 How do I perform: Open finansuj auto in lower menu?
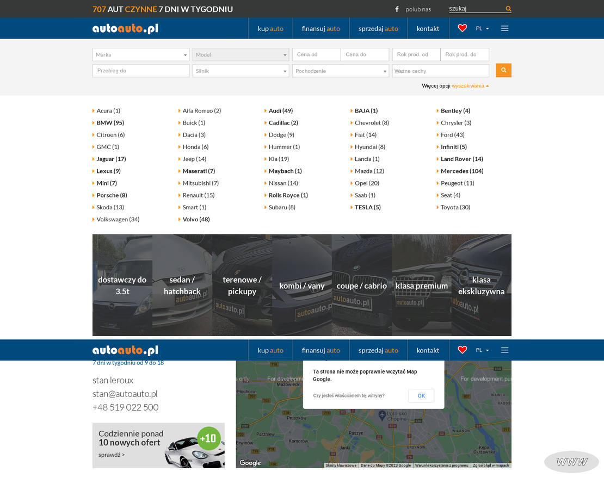click(321, 350)
